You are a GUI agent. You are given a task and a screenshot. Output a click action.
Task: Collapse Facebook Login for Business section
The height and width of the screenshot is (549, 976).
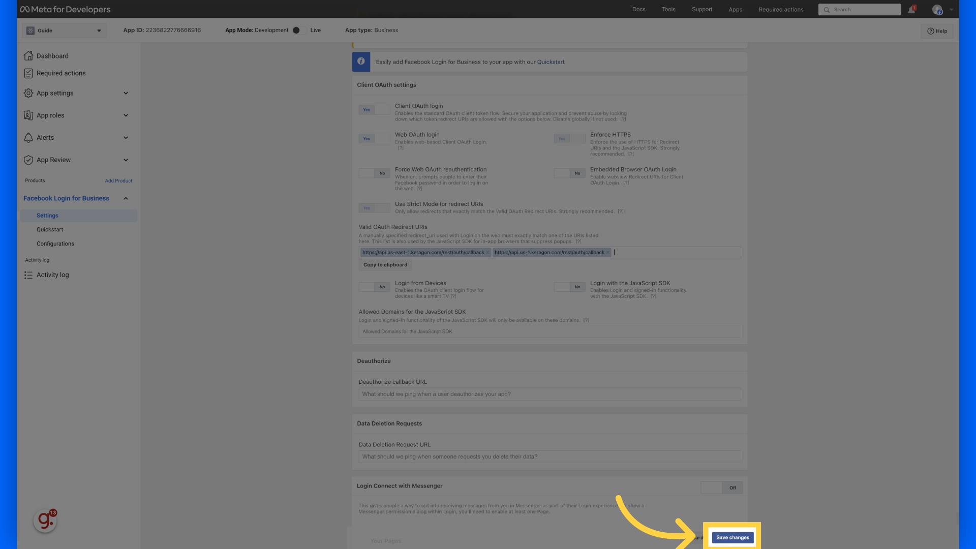coord(126,199)
